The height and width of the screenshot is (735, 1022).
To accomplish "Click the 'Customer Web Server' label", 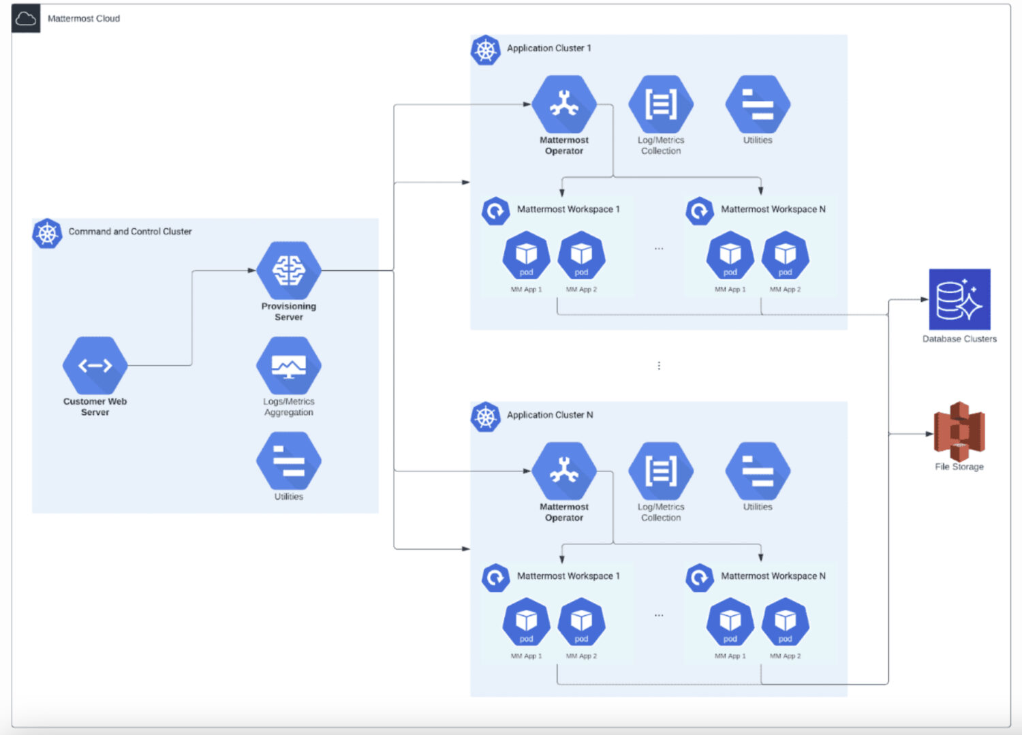I will (95, 407).
